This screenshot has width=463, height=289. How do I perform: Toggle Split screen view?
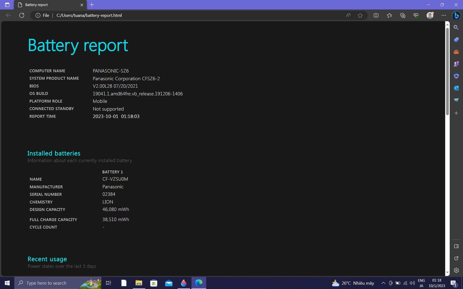pyautogui.click(x=376, y=16)
